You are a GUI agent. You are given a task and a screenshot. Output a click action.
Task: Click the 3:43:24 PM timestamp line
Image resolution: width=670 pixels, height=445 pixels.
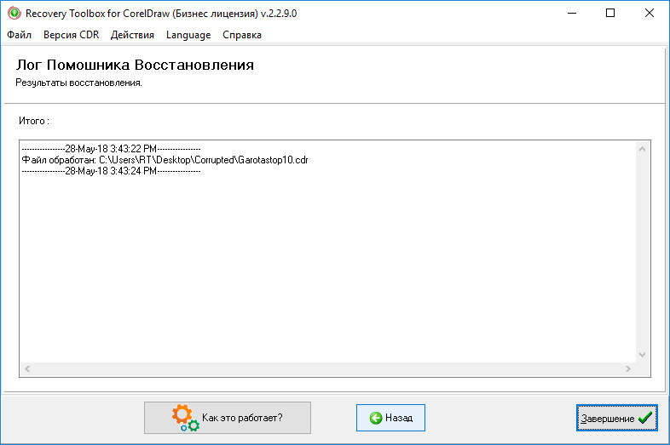coord(111,171)
